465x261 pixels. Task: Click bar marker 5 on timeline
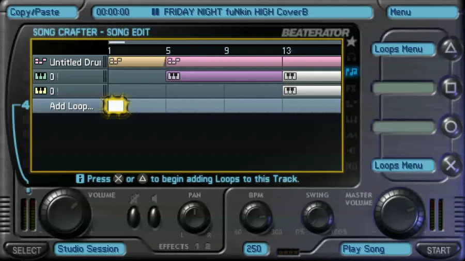click(x=168, y=51)
